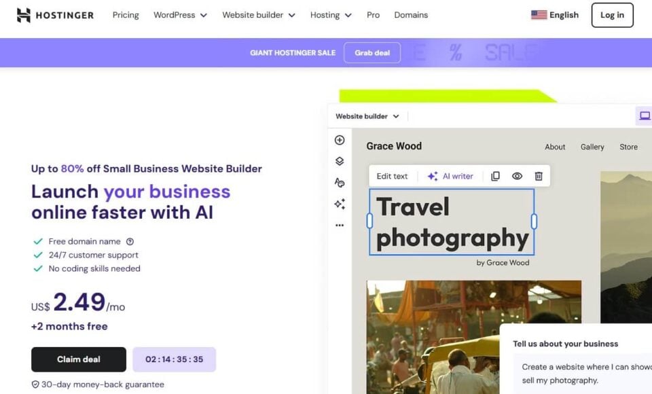Click the add element plus icon
The width and height of the screenshot is (652, 394).
[x=340, y=140]
